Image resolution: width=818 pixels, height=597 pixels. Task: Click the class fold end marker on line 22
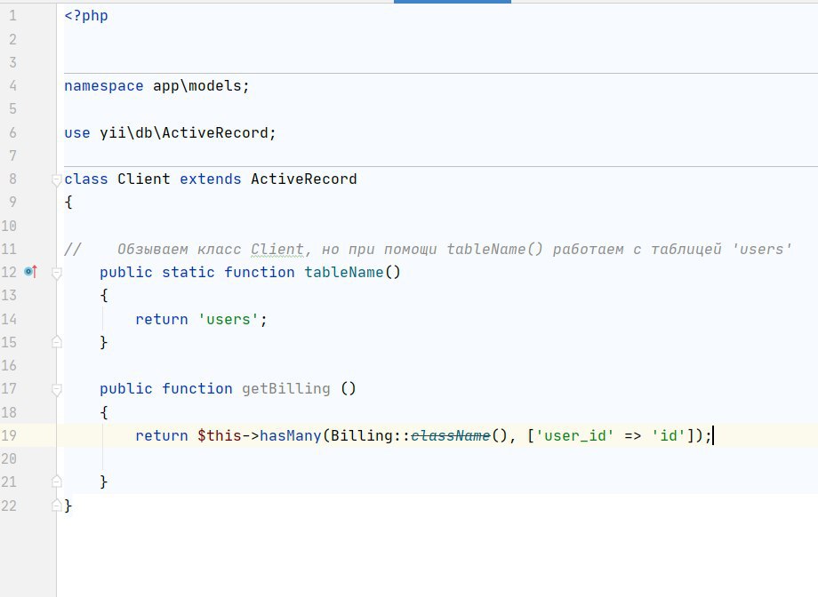(57, 505)
